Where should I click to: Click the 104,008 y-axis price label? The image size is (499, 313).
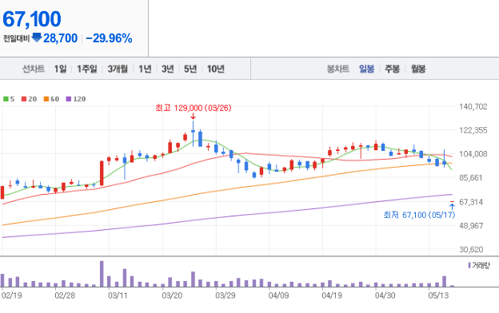[x=473, y=154]
